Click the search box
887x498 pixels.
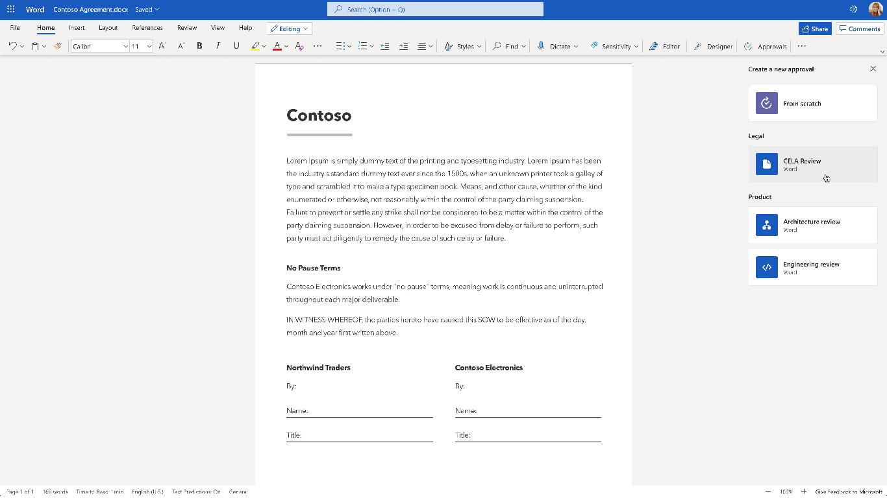click(435, 9)
